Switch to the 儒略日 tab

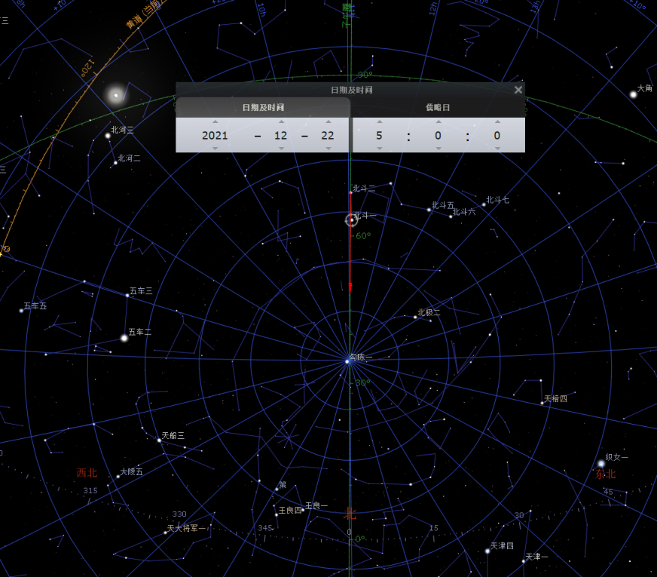438,108
